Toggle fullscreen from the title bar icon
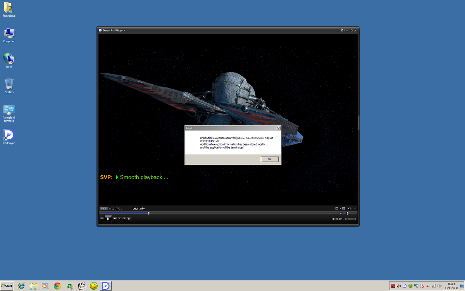Image resolution: width=465 pixels, height=291 pixels. click(341, 30)
